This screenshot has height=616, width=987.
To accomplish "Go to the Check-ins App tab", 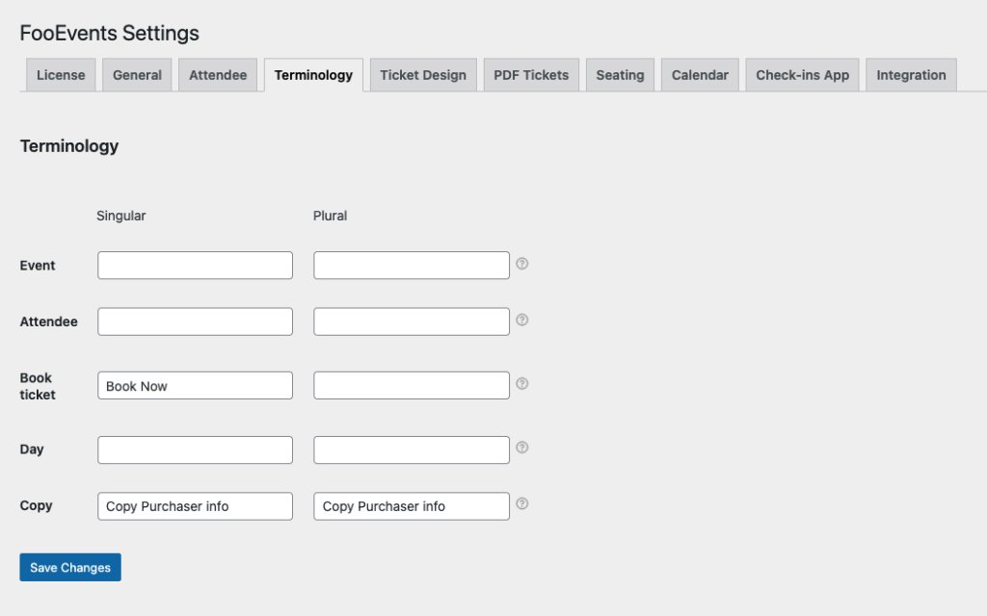I will 802,75.
